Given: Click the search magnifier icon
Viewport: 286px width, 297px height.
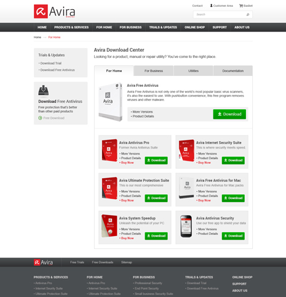Looking at the screenshot, I should [x=248, y=15].
